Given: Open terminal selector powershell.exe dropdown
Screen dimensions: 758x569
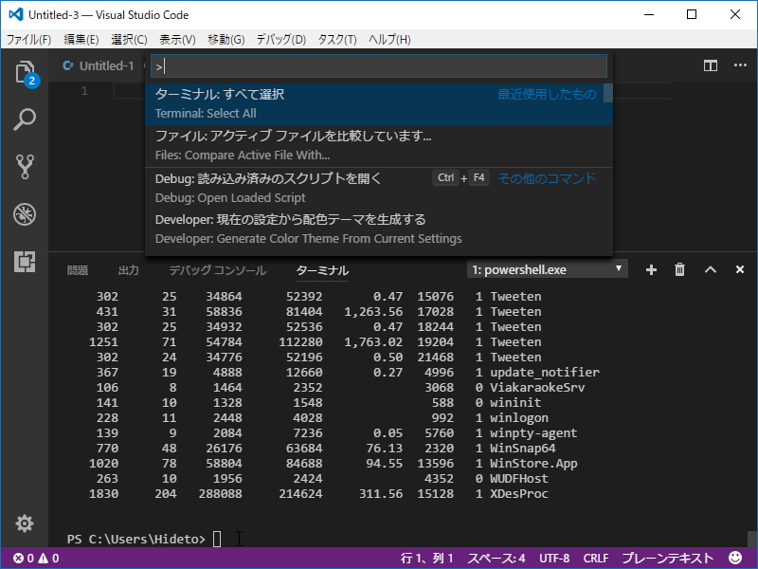Looking at the screenshot, I should pyautogui.click(x=548, y=269).
